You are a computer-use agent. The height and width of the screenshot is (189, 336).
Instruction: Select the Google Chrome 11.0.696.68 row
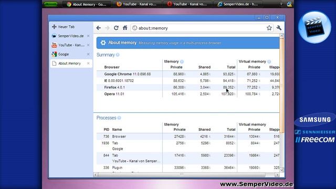188,74
